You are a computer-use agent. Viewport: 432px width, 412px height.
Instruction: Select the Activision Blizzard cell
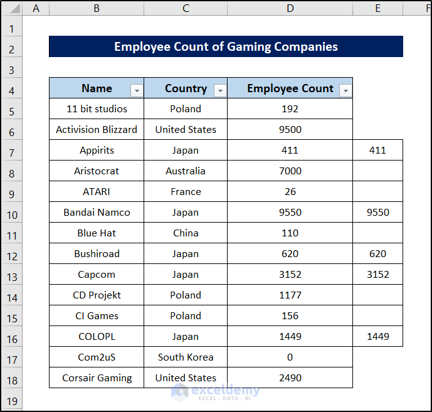[97, 129]
